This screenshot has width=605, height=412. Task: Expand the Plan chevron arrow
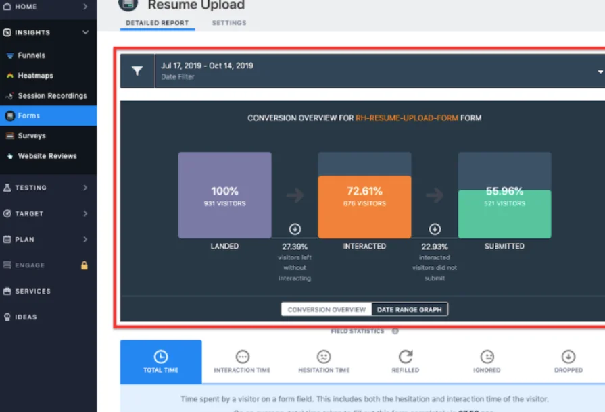tap(85, 239)
